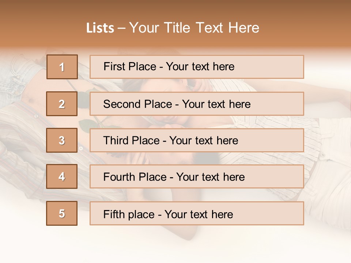
Task: Click the number 5 box
Action: pyautogui.click(x=62, y=213)
